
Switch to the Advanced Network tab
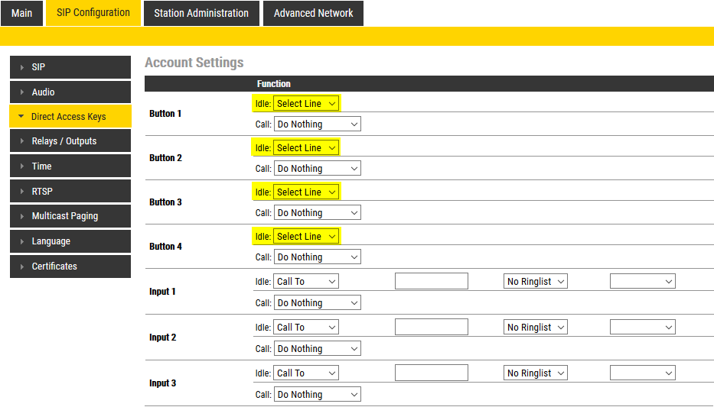pos(313,13)
